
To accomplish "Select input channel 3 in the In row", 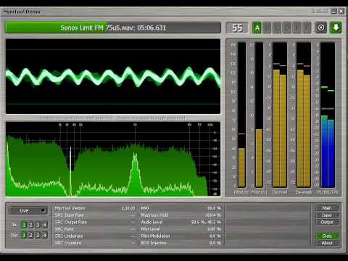I will (38, 225).
